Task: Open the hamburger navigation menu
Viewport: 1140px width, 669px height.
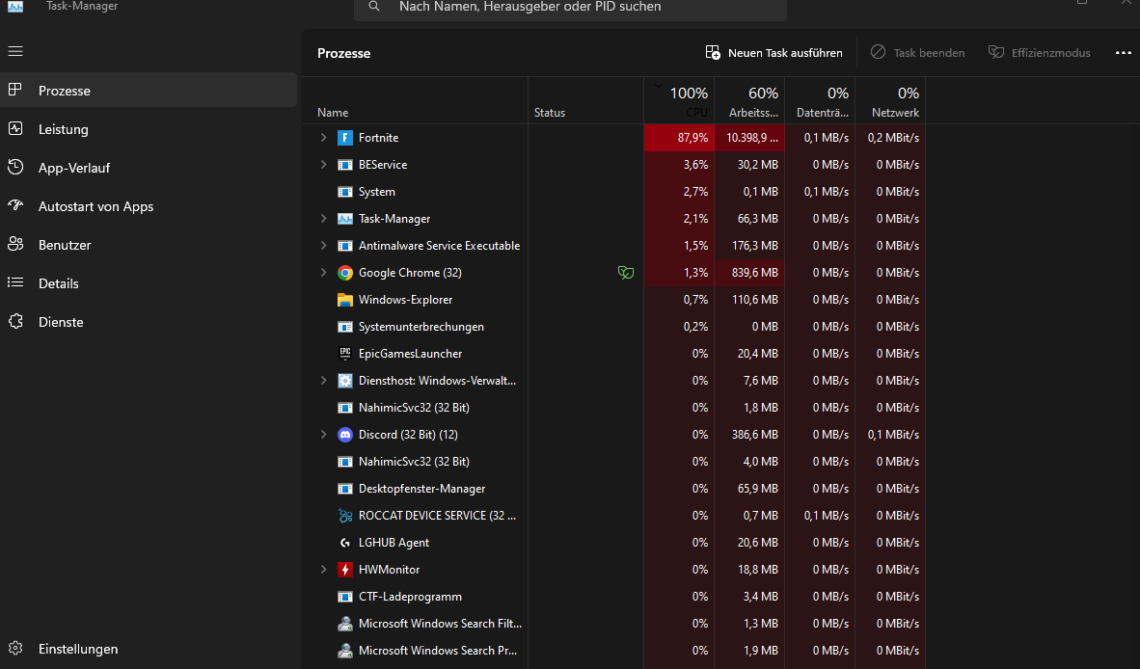Action: (15, 51)
